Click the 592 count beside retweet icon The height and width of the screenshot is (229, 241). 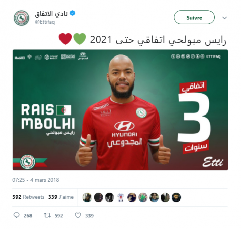(x=58, y=216)
